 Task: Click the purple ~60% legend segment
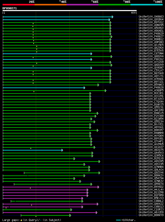(x=82, y=5)
